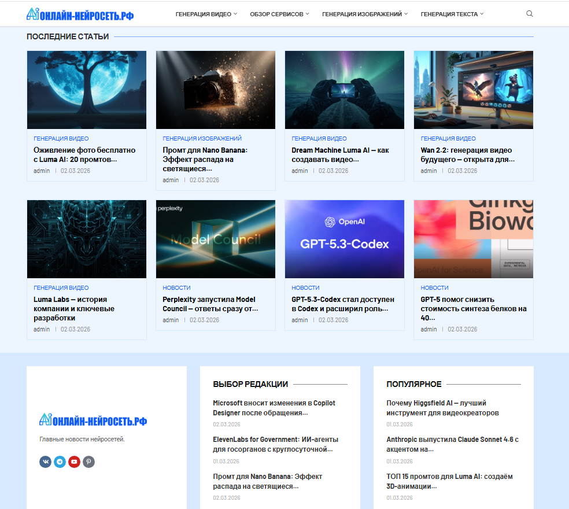
Task: Click admin author under Dream Machine article
Action: (300, 171)
